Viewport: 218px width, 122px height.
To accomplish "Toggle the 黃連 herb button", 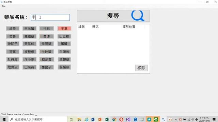I will click(x=46, y=36).
